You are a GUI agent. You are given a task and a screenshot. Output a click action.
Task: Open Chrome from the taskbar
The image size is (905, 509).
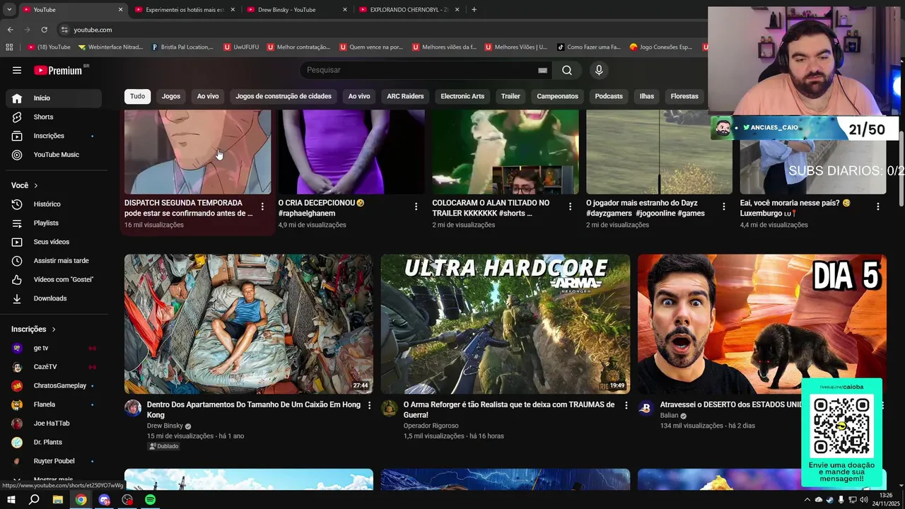coord(81,499)
